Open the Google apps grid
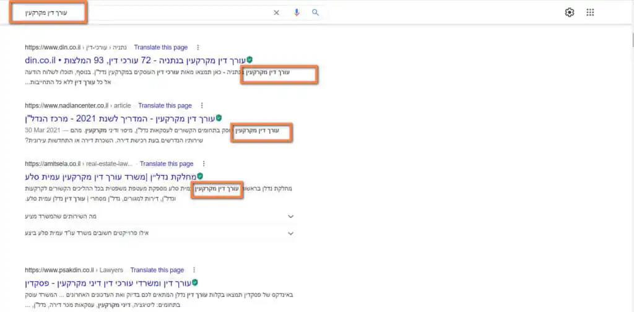Screen dimensions: 634x312 click(x=590, y=12)
